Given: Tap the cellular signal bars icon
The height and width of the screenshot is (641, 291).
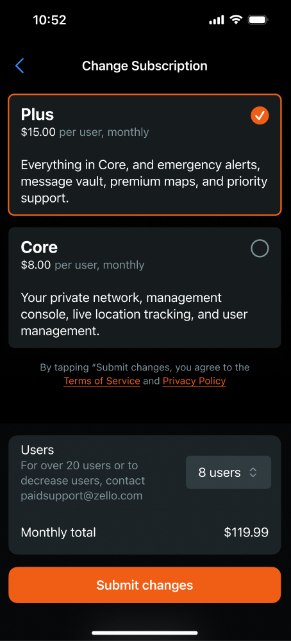Looking at the screenshot, I should coord(216,20).
